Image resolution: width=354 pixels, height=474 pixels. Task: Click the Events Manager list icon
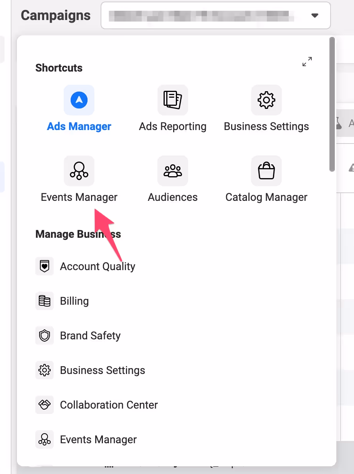click(45, 439)
